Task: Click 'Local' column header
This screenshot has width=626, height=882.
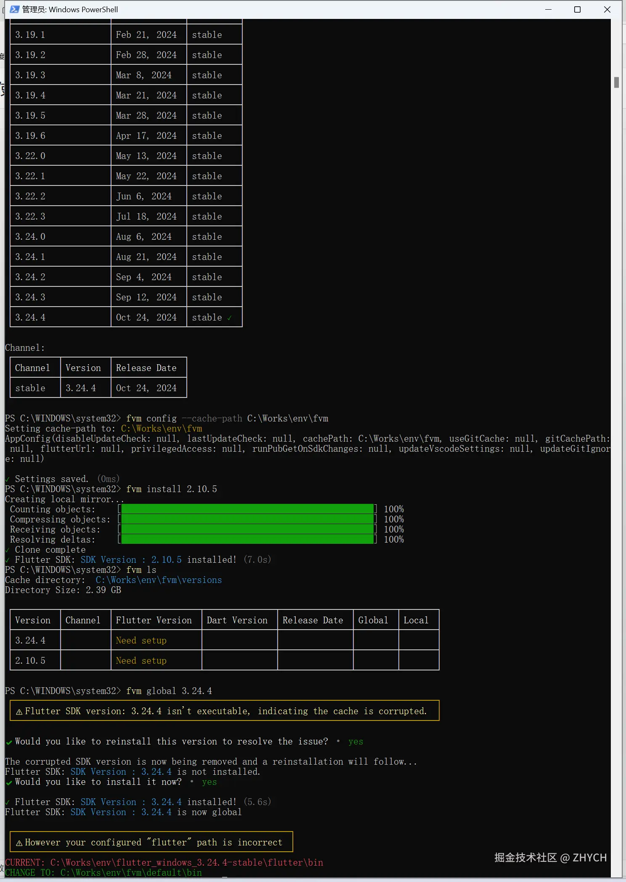Action: 416,620
